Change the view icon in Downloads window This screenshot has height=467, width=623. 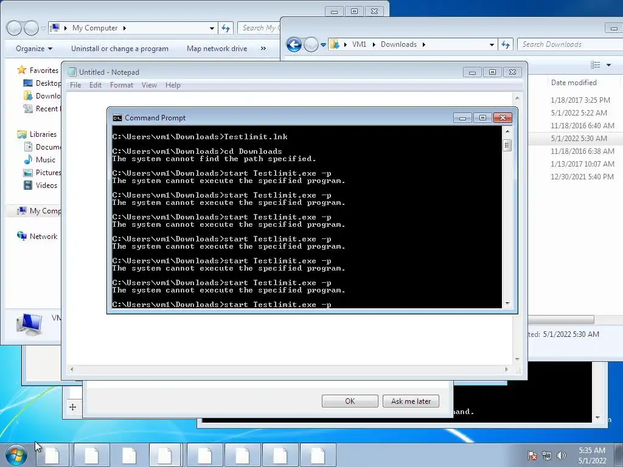tap(595, 64)
